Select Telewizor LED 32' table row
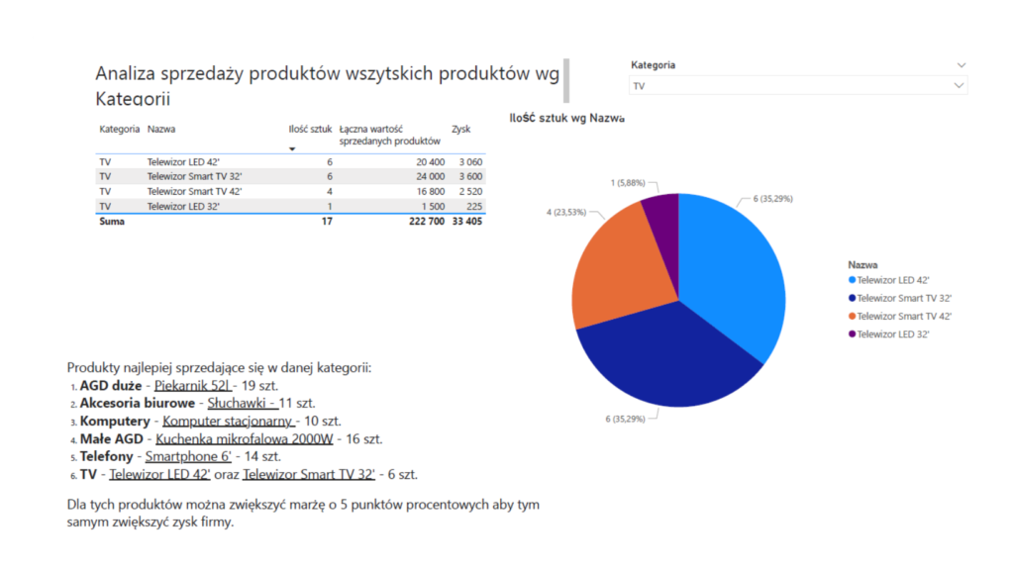Image resolution: width=1014 pixels, height=571 pixels. pos(183,206)
